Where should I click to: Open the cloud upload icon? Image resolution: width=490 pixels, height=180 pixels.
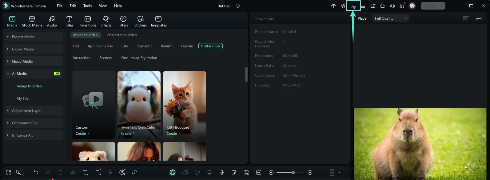click(x=383, y=6)
